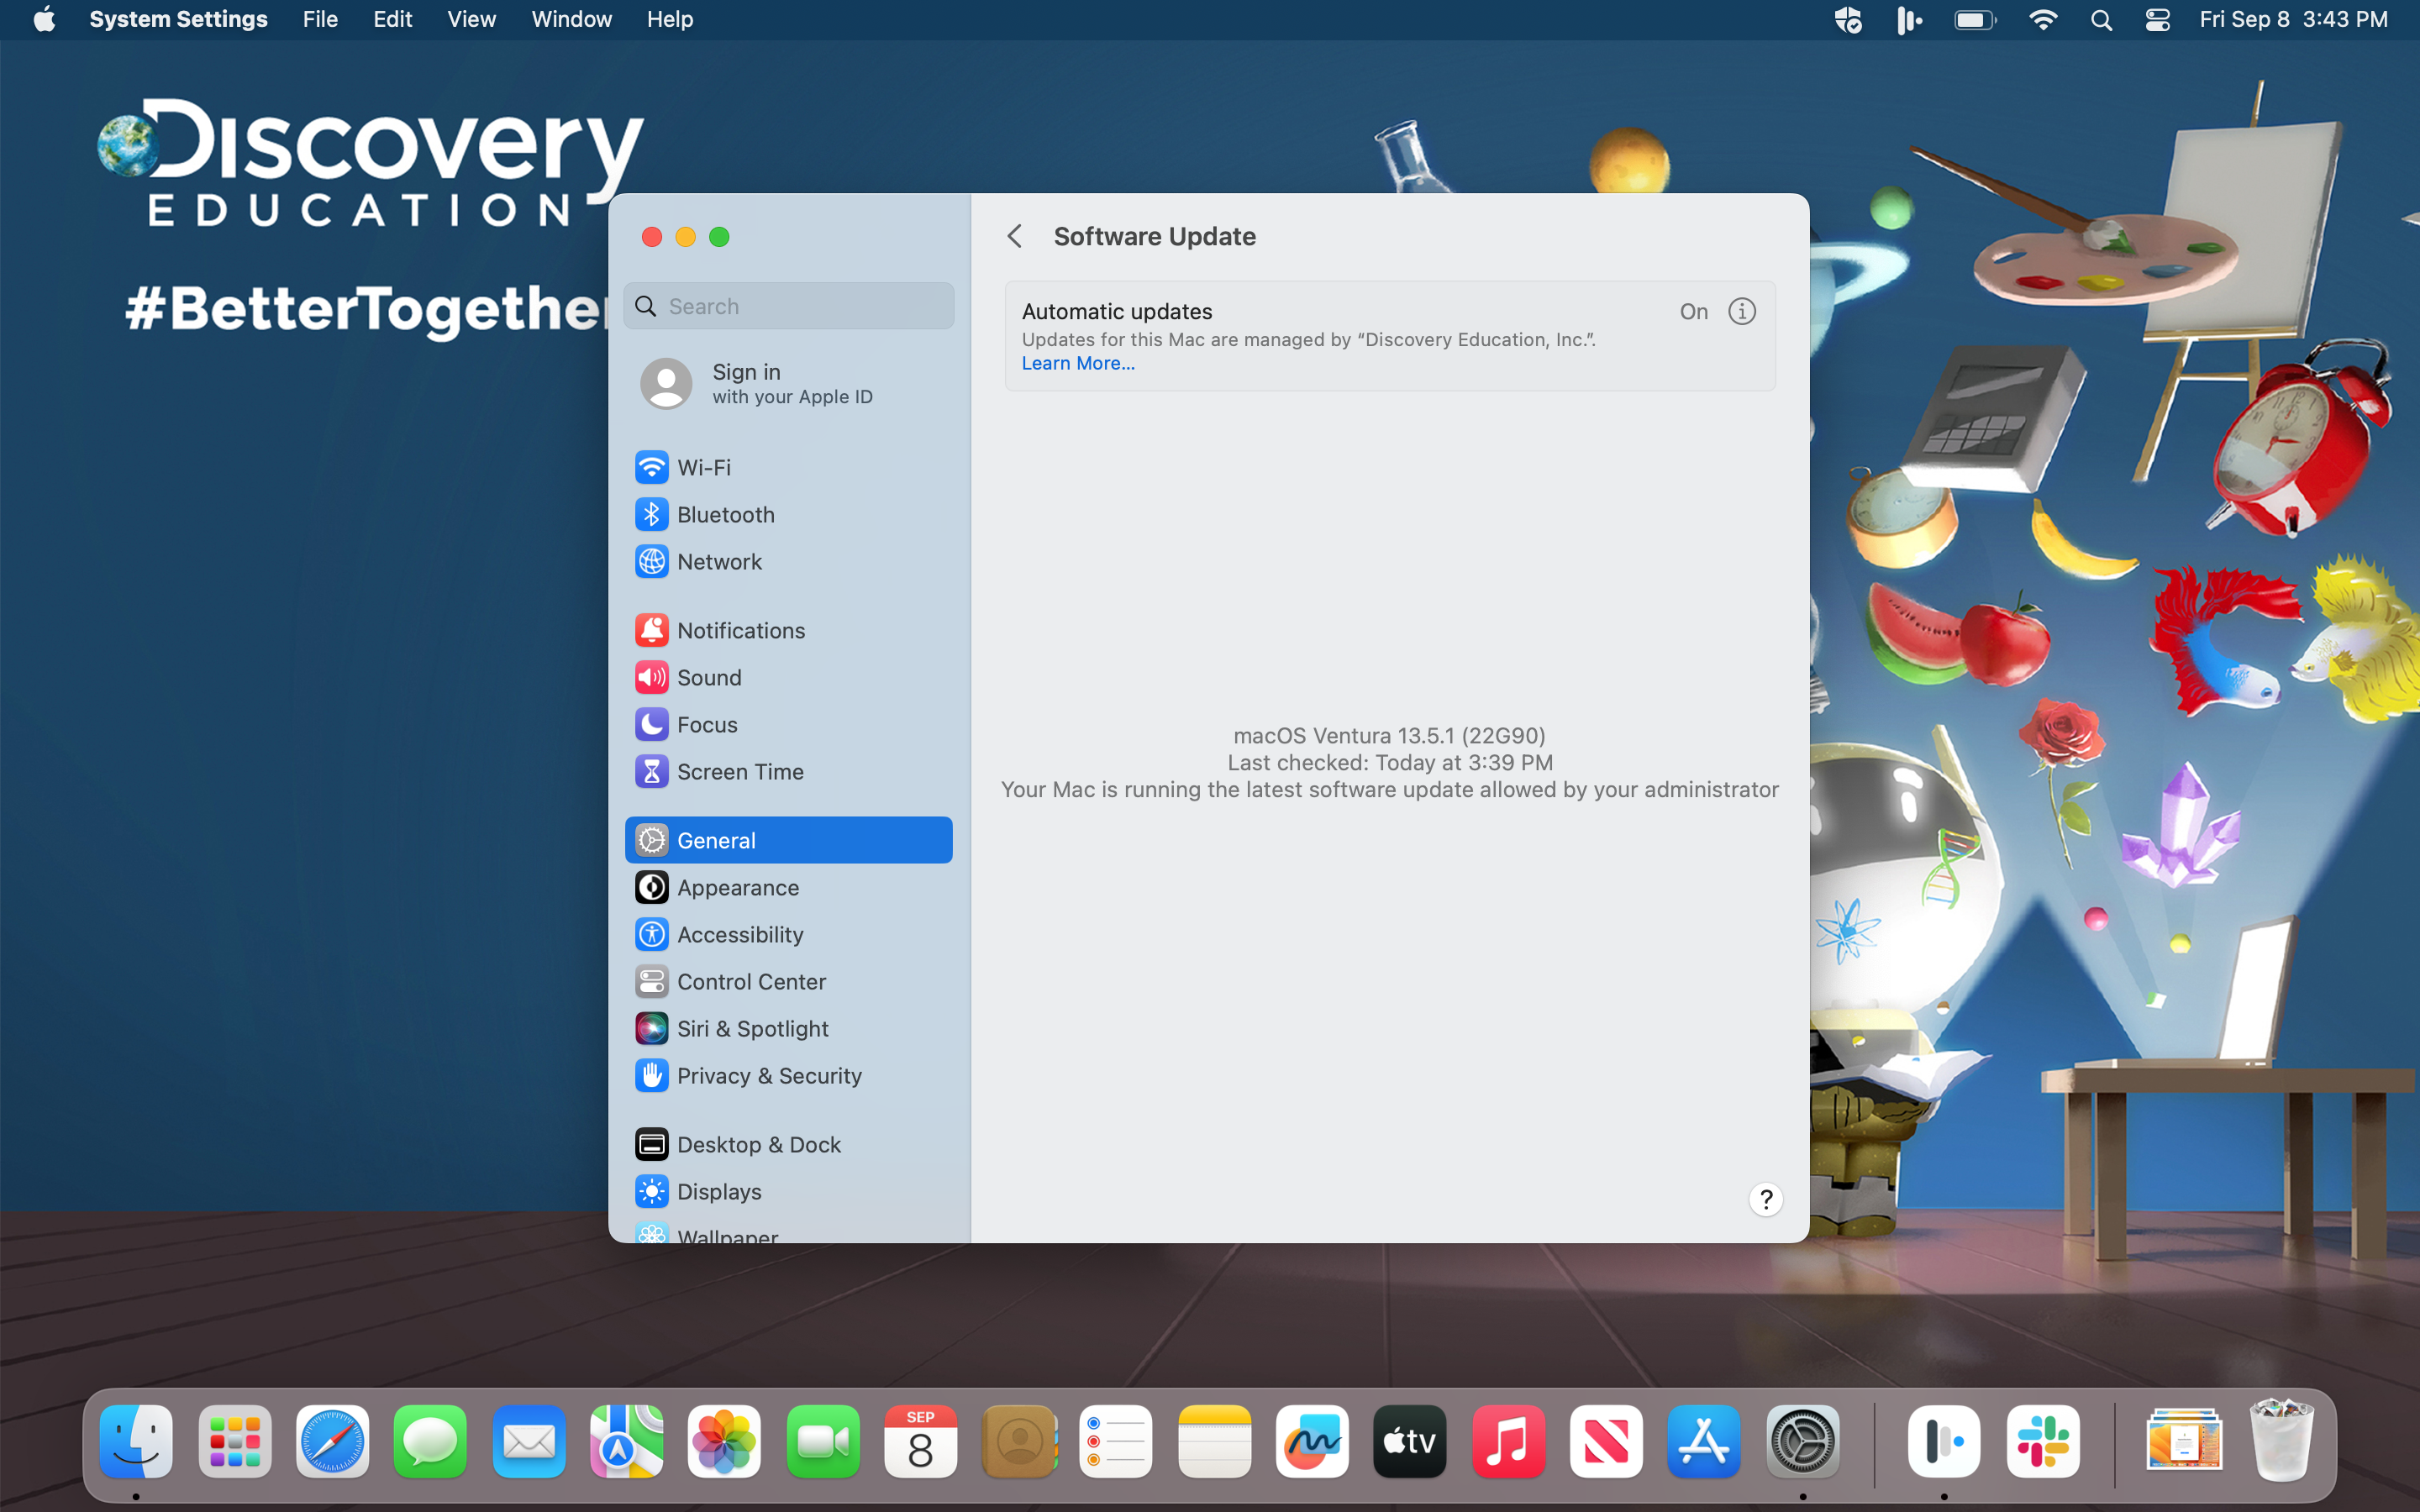This screenshot has height=1512, width=2420.
Task: Select Screen Time in sidebar
Action: [x=788, y=771]
